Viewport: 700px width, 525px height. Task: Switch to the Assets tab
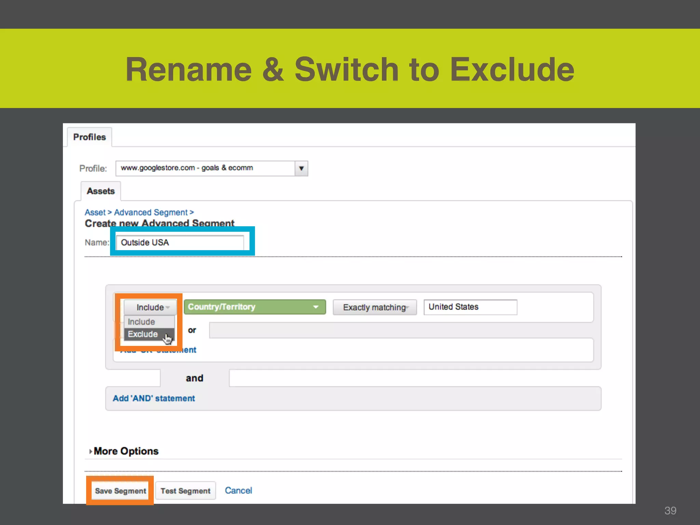[100, 191]
